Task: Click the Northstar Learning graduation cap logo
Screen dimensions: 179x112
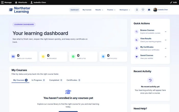Action: pos(11,10)
